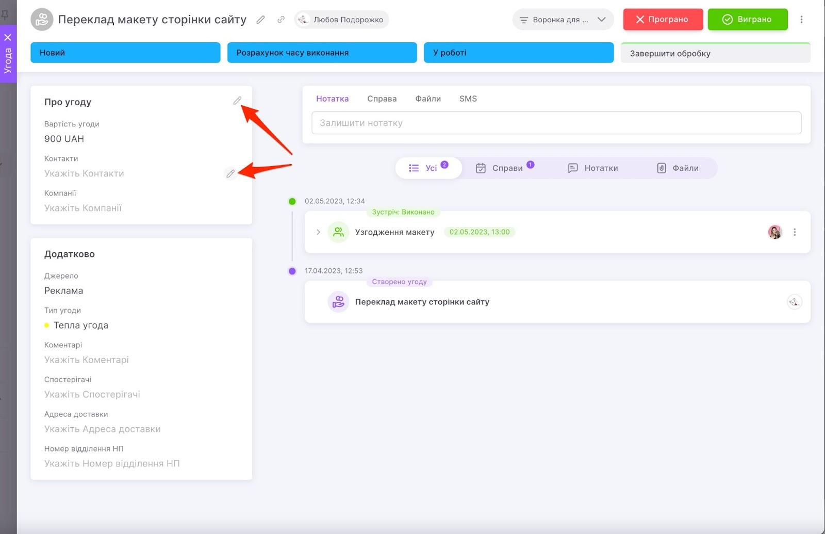Mark the deal as Виграно
Screen dimensions: 825x534
click(x=748, y=20)
